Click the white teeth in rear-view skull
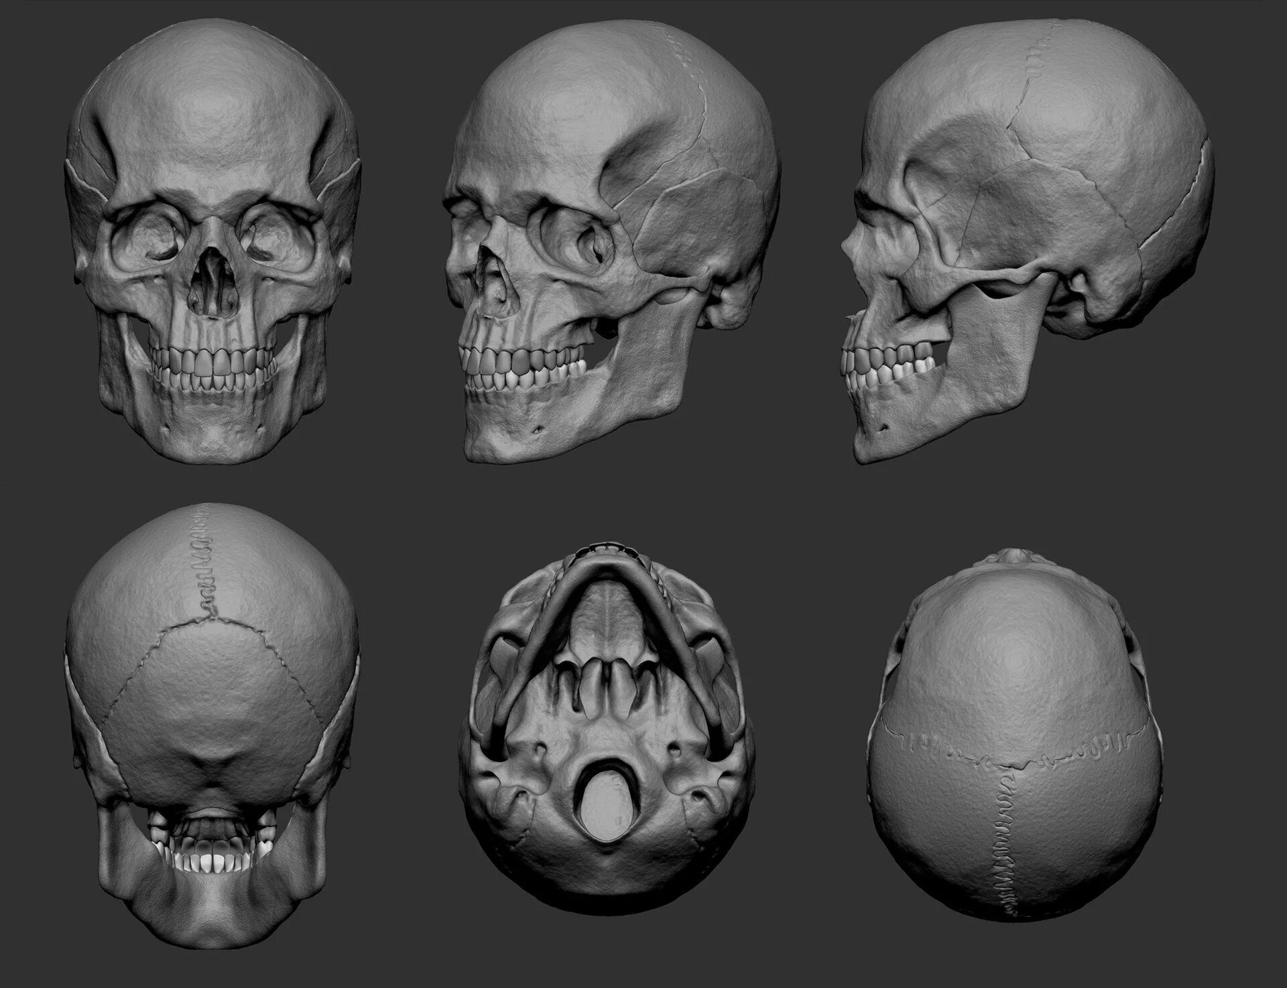This screenshot has height=988, width=1287. tap(208, 863)
